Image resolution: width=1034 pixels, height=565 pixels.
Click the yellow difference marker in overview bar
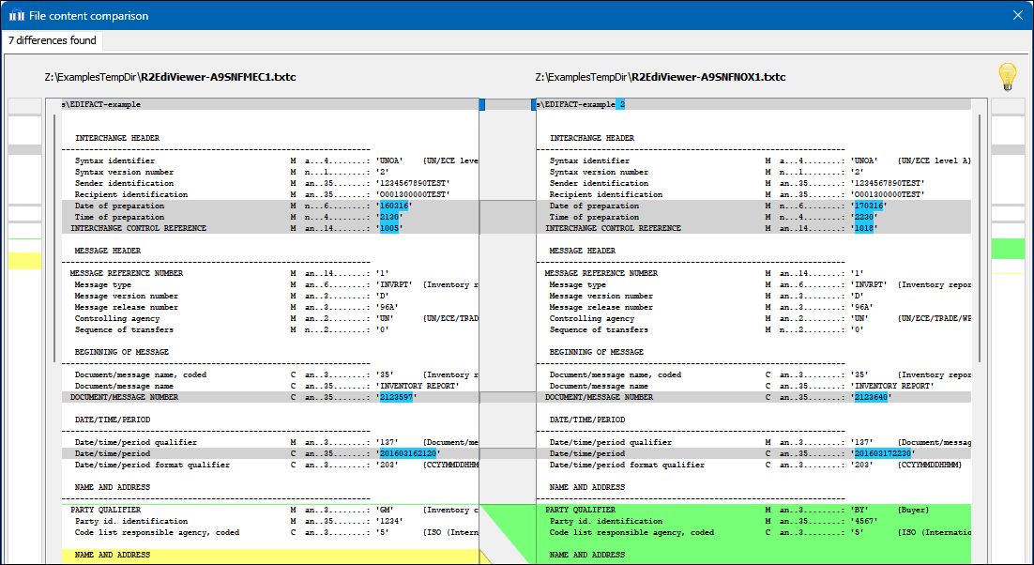24,262
